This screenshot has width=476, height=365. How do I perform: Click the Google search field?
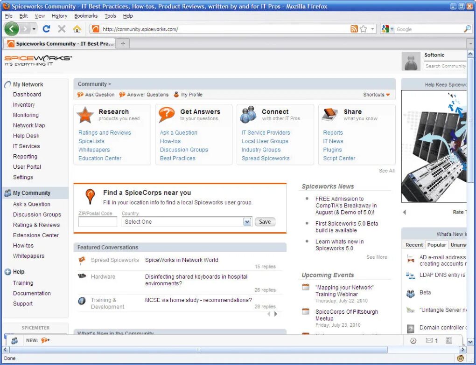coord(429,29)
